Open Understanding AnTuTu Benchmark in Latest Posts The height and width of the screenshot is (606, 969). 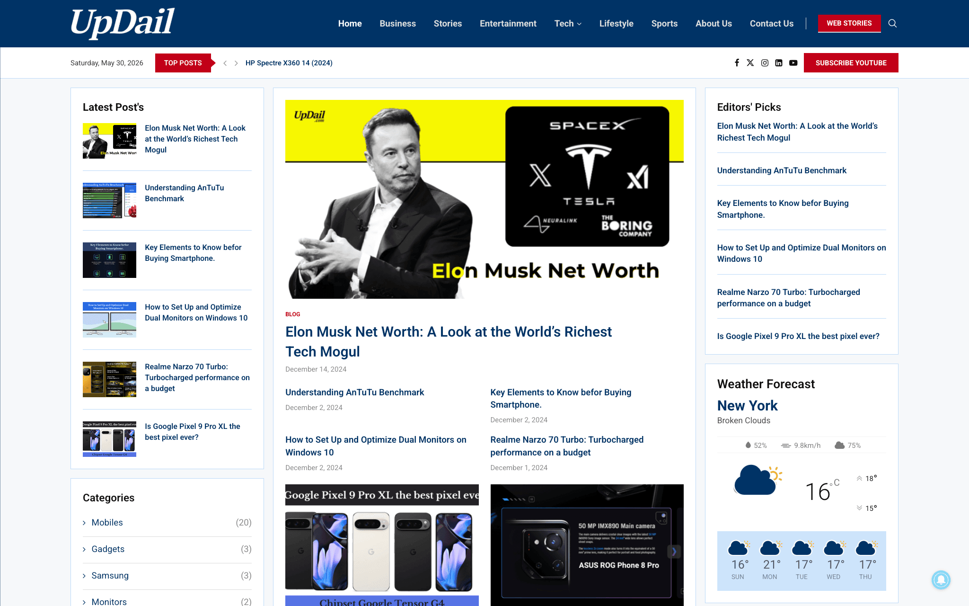185,193
